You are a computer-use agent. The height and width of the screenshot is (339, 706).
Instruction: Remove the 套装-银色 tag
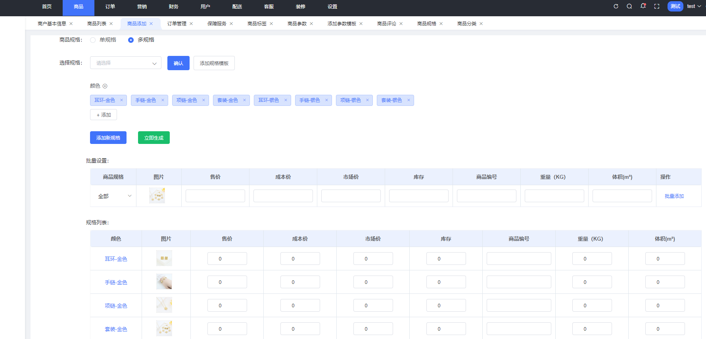click(x=409, y=100)
